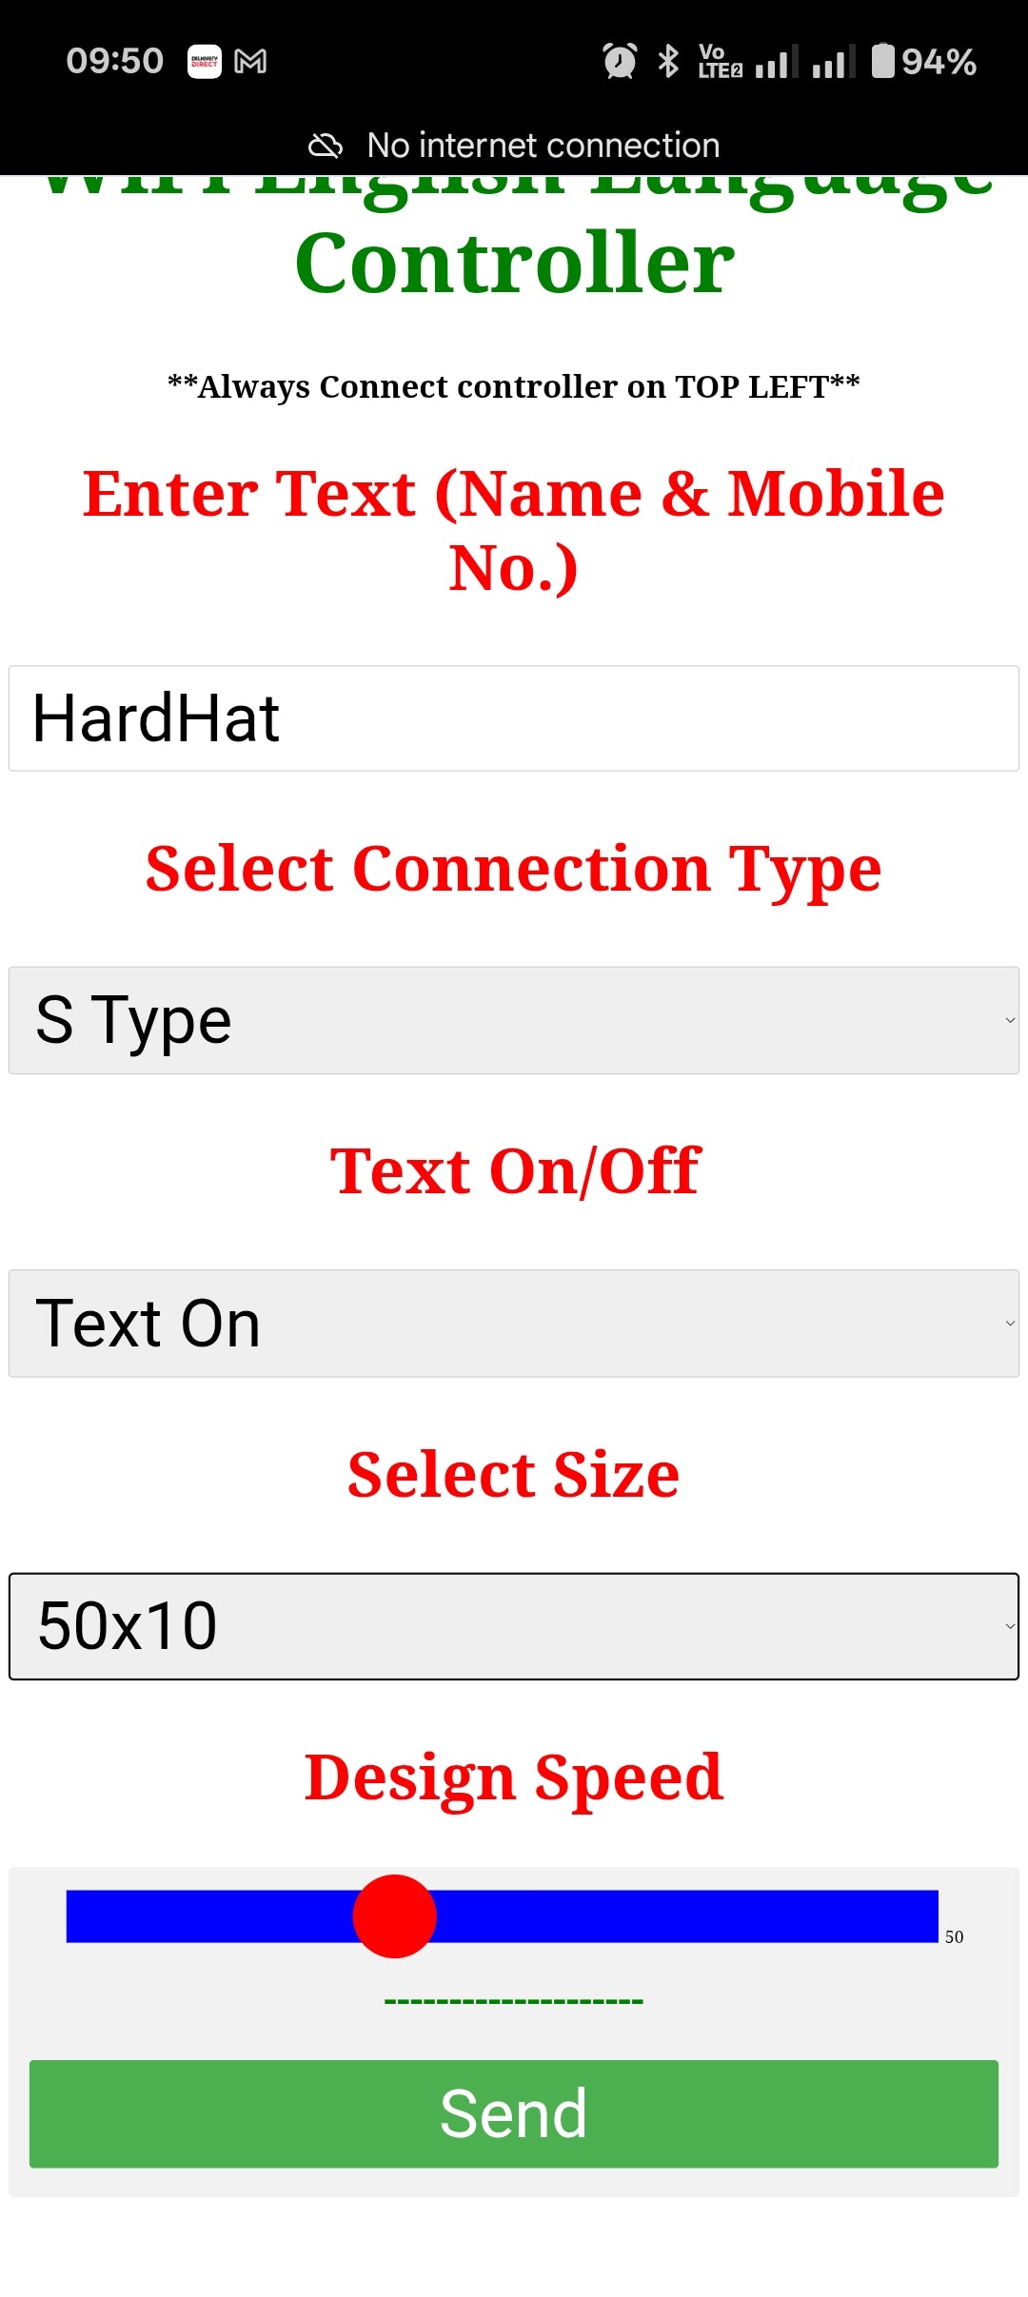The image size is (1028, 2297).
Task: Open the Select Size dropdown showing 50x10
Action: 514,1625
